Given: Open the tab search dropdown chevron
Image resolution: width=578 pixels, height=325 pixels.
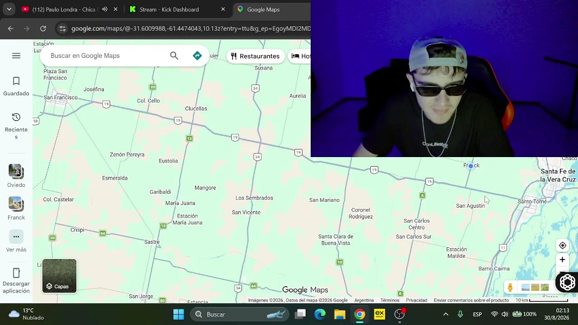Looking at the screenshot, I should [x=9, y=9].
